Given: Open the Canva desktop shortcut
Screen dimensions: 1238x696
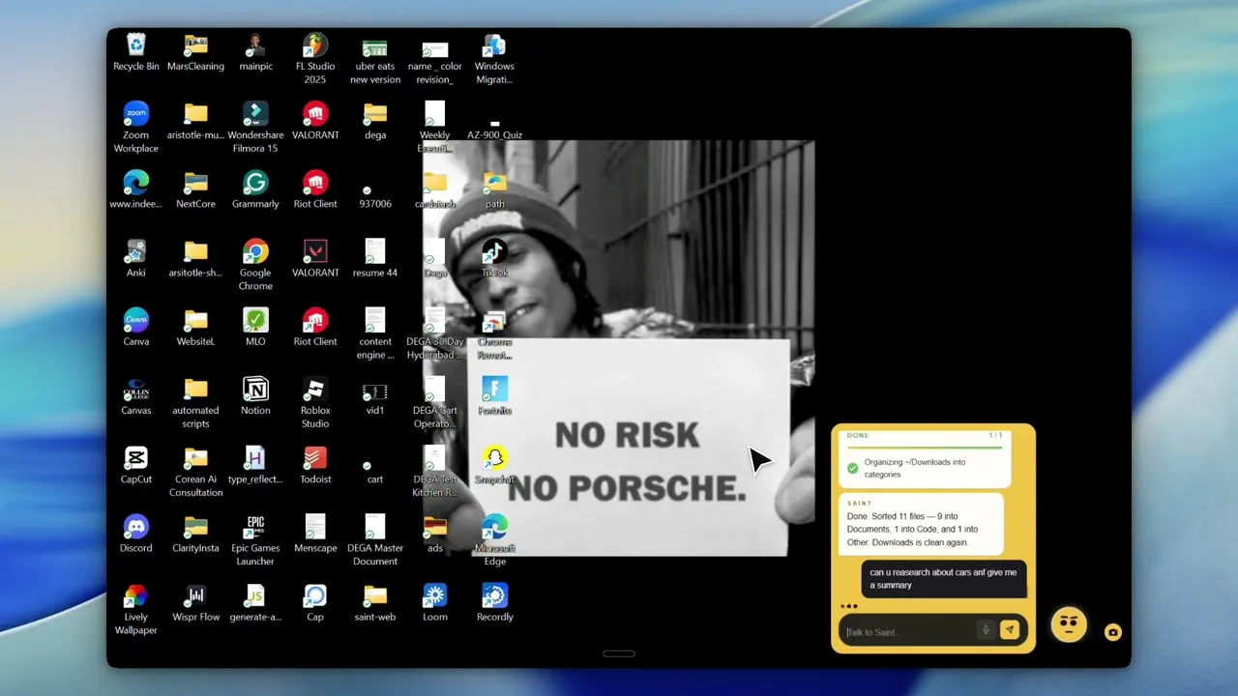Looking at the screenshot, I should point(136,327).
